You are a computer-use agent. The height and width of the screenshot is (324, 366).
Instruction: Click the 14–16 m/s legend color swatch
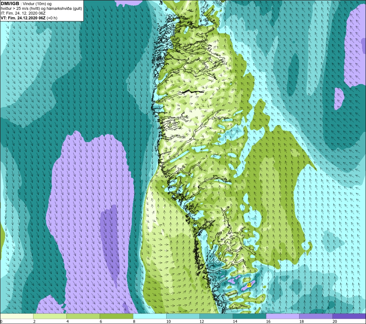250,316
